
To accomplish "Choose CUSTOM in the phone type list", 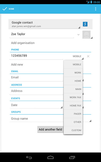I will click(73, 130).
